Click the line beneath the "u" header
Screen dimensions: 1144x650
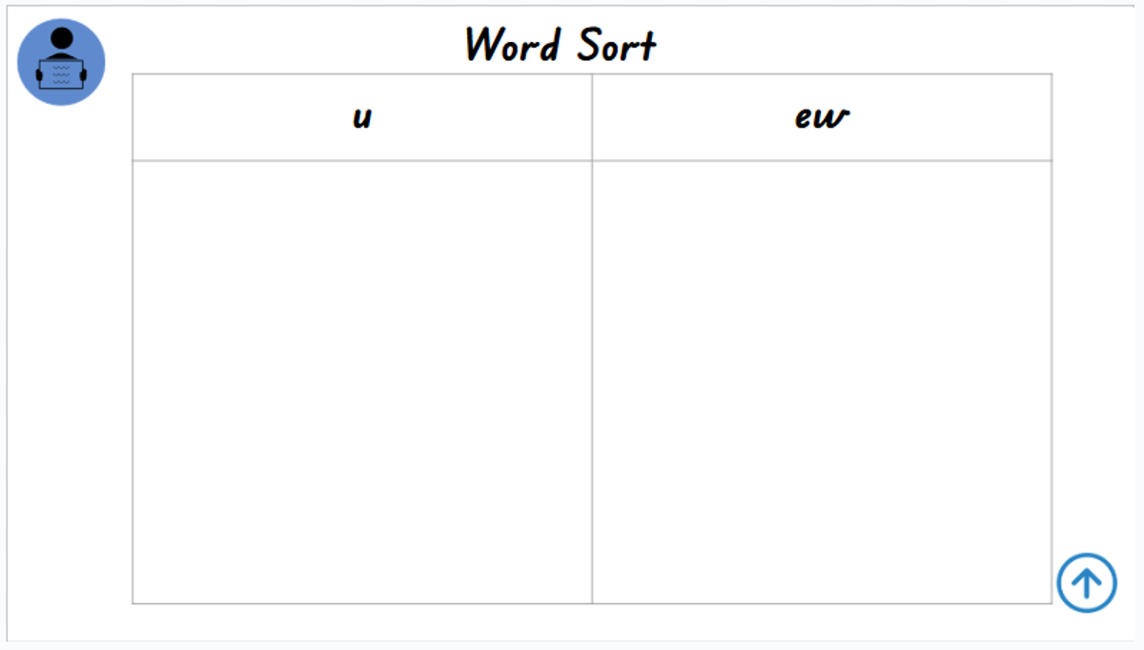(362, 160)
